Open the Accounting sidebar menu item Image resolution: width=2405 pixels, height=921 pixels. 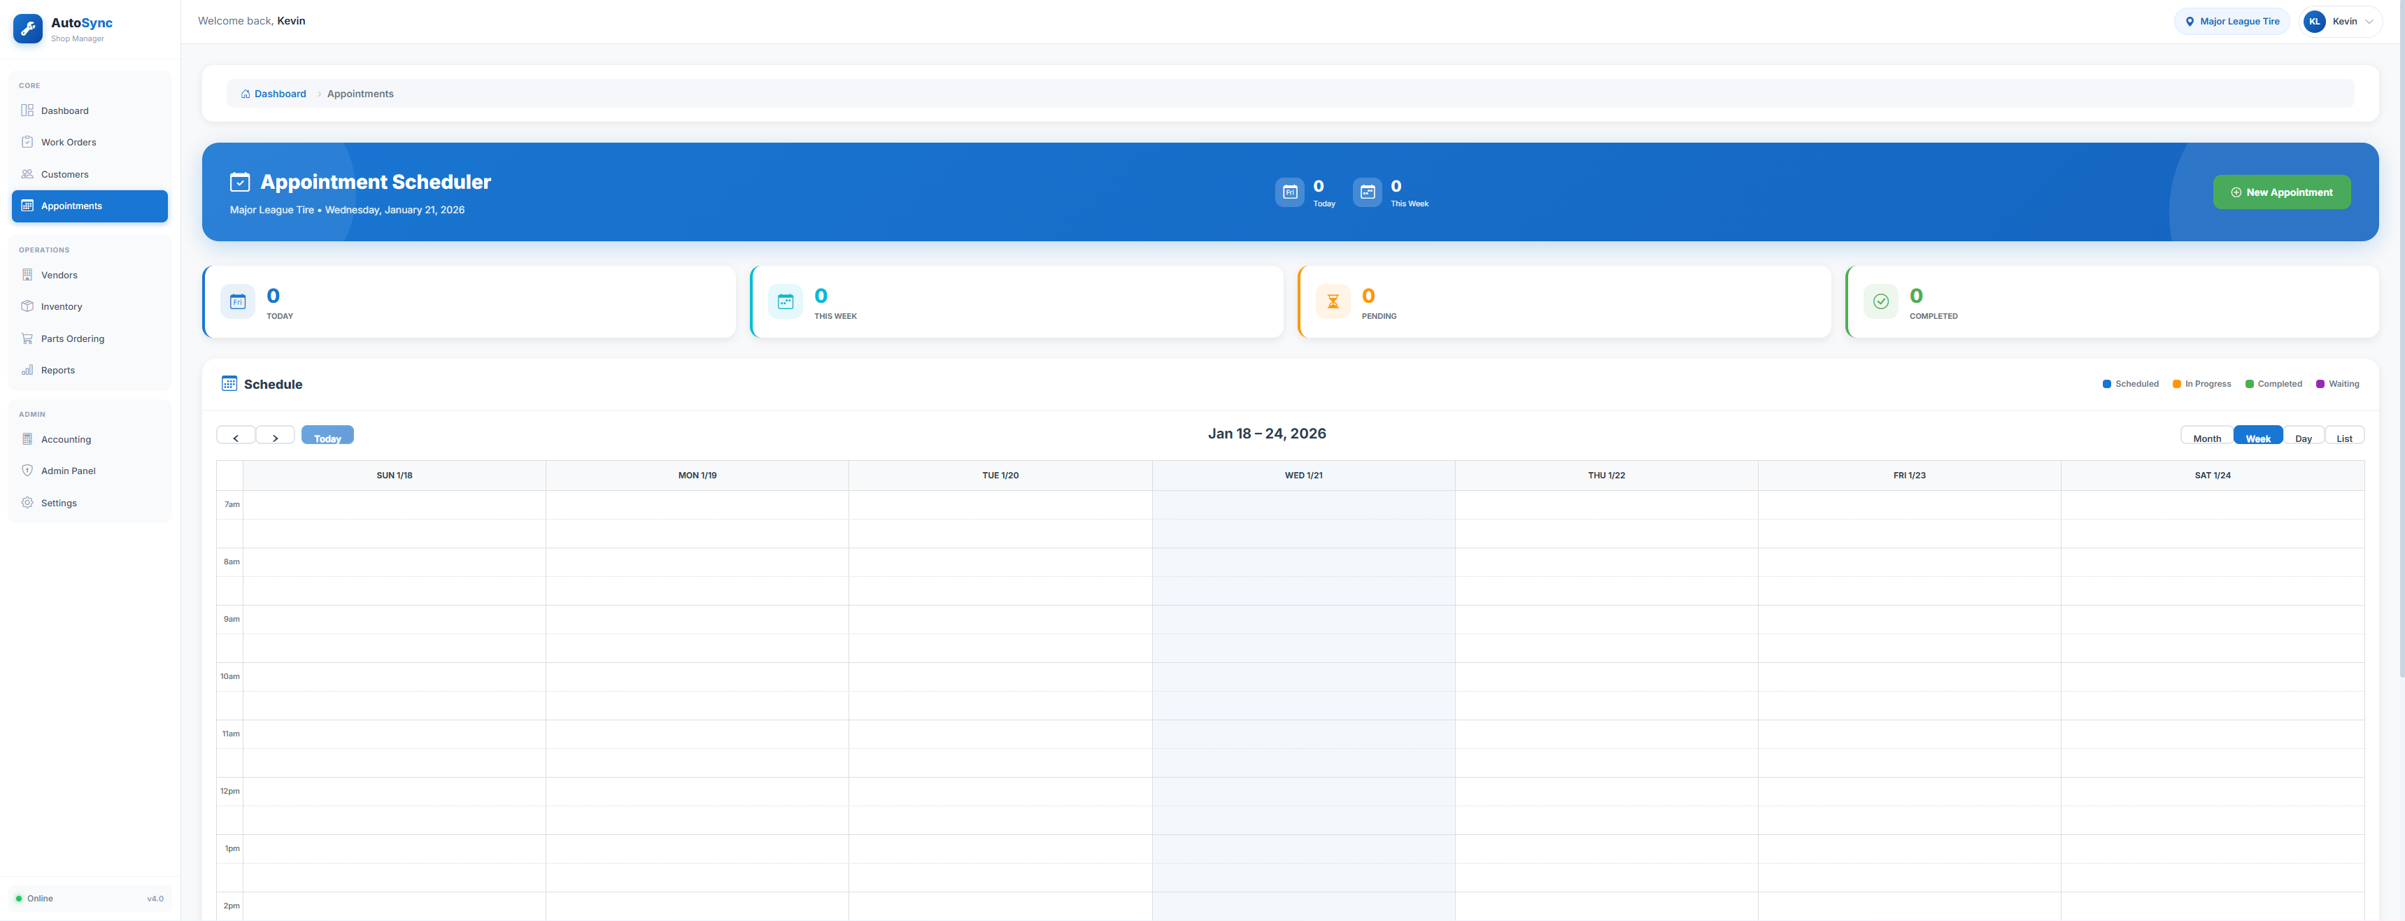point(65,439)
